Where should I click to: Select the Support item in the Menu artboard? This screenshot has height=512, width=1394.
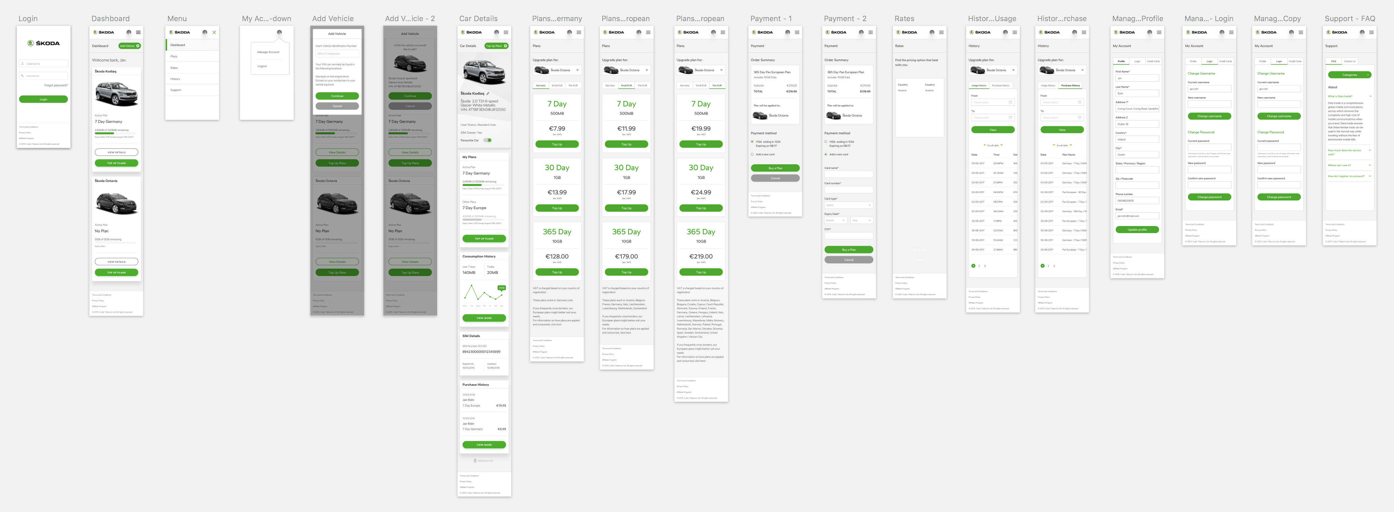click(193, 90)
